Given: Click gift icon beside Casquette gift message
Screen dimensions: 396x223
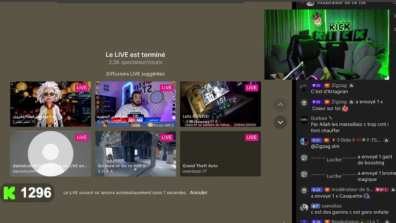Looking at the screenshot, I should click(304, 190).
